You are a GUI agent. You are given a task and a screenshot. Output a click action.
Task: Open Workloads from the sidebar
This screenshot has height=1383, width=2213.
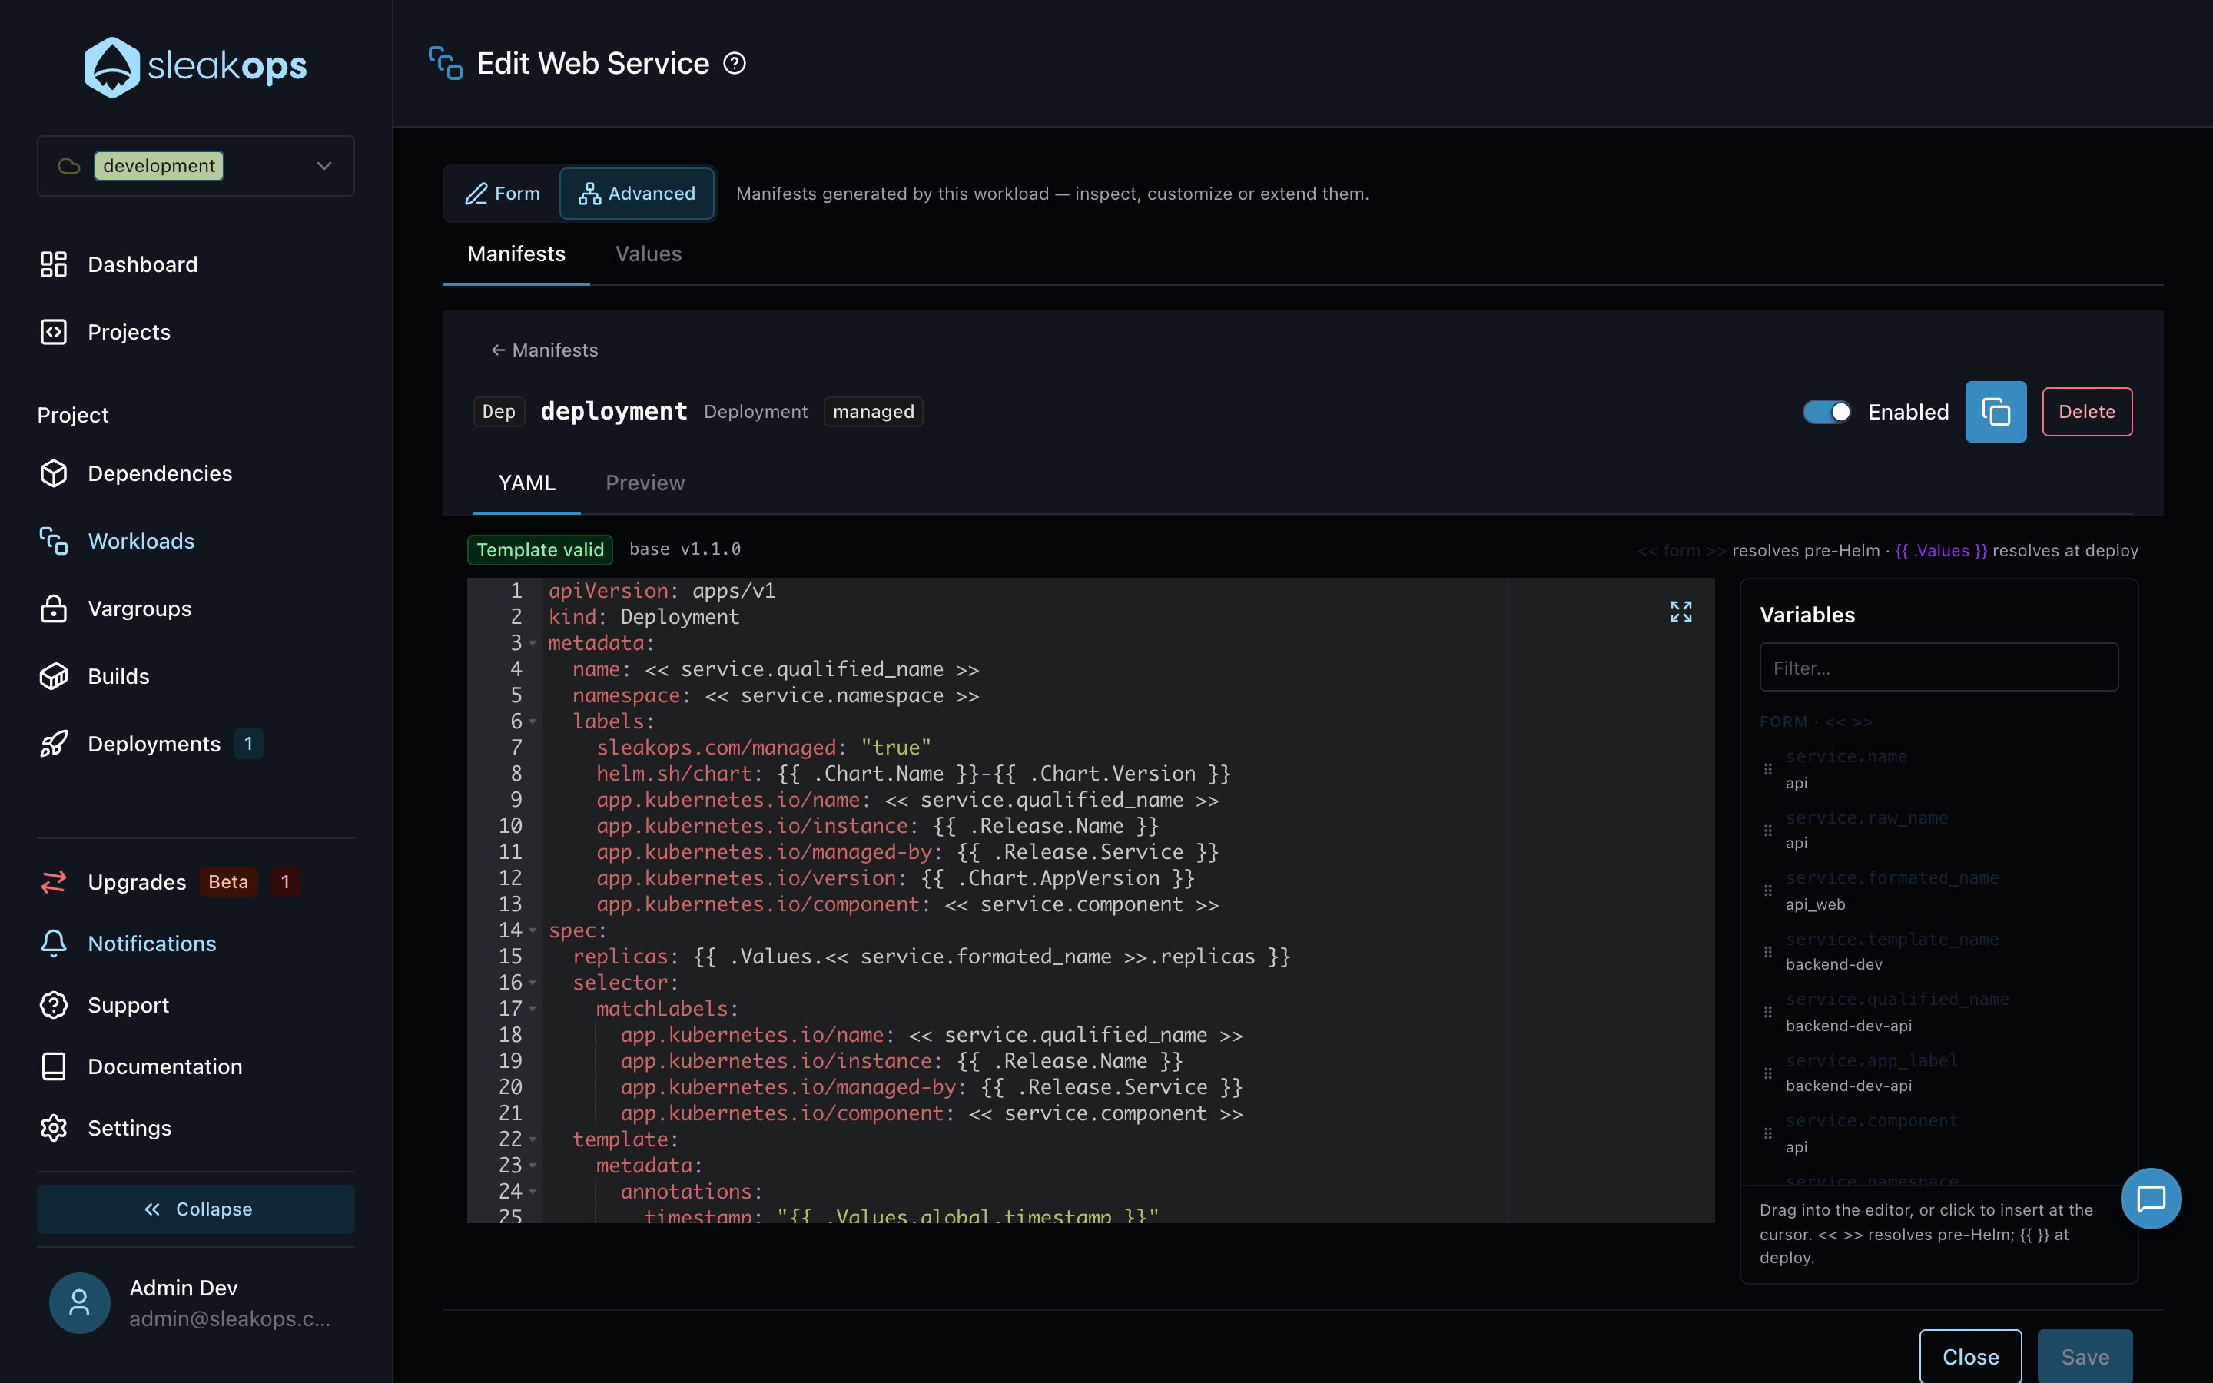141,542
